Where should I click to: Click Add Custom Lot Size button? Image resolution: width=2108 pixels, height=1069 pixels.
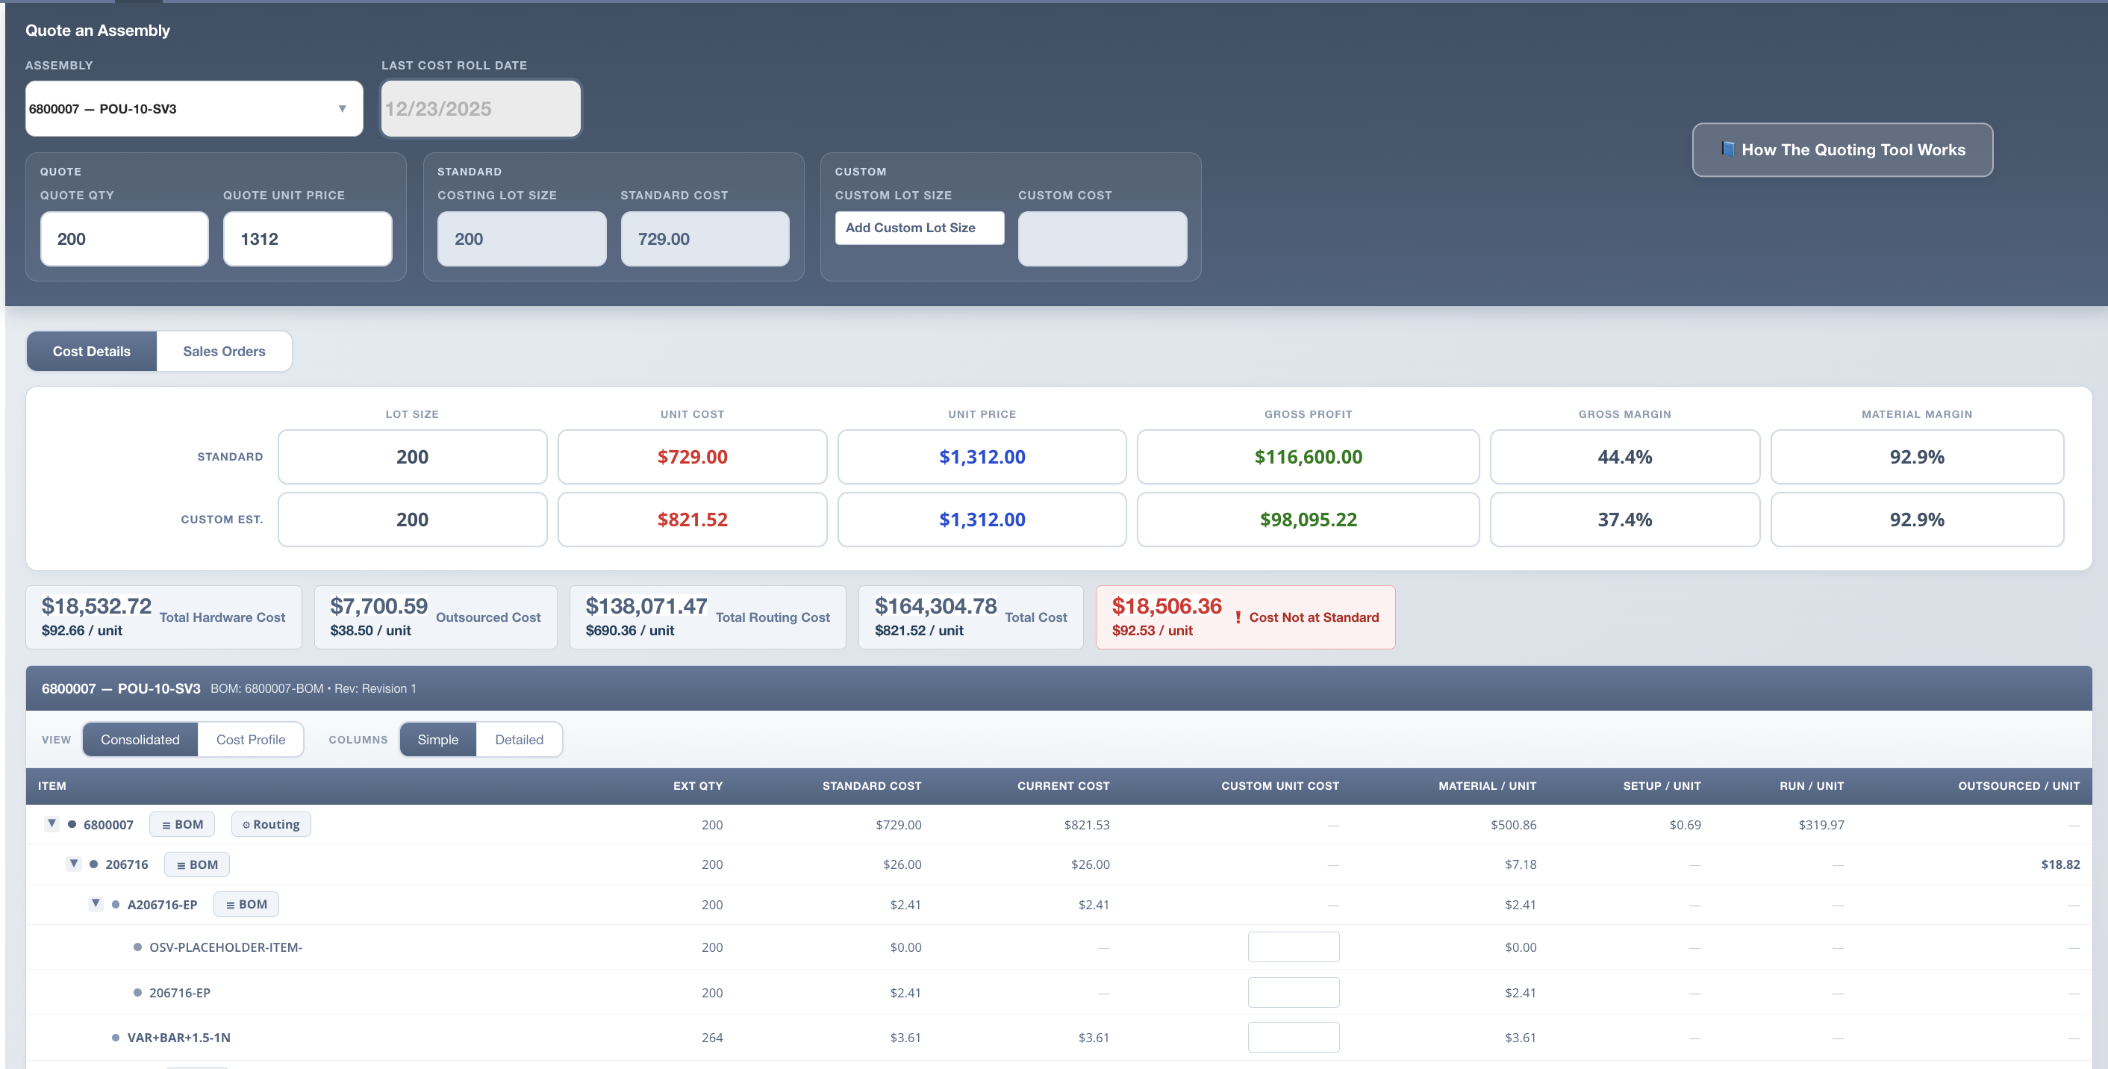(919, 228)
